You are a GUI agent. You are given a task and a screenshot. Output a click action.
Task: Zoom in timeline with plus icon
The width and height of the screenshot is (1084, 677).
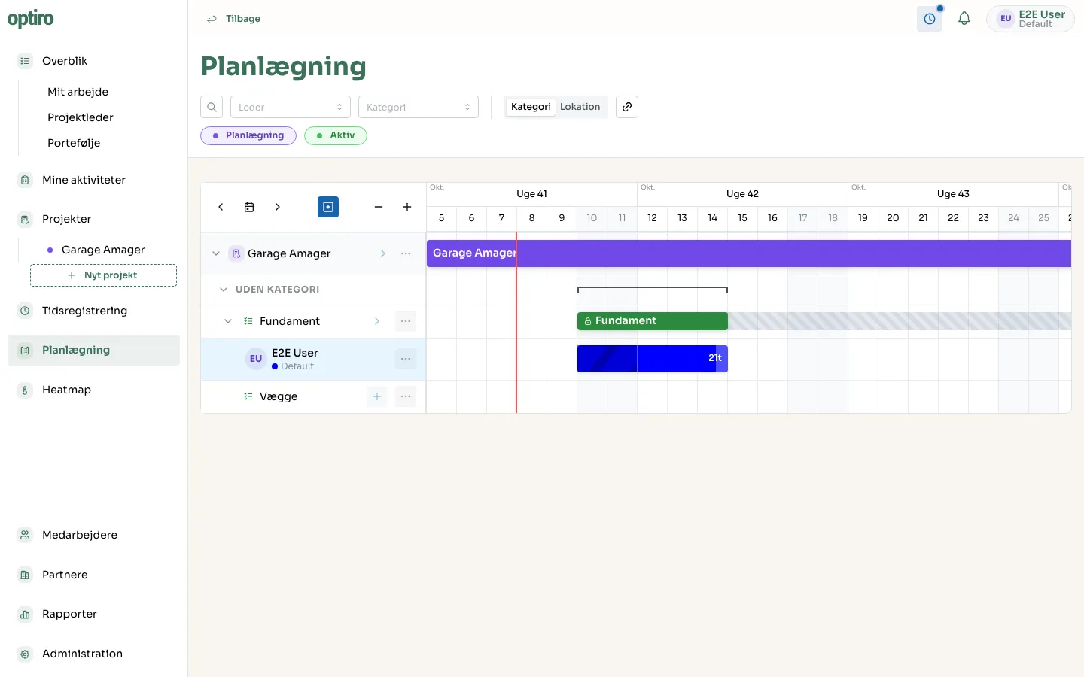(x=407, y=207)
